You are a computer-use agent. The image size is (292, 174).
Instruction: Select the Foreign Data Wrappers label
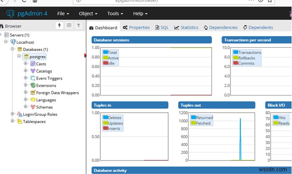coord(57,93)
